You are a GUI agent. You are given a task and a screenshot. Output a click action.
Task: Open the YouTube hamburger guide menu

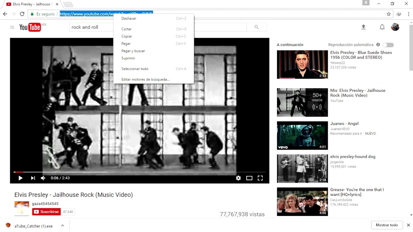(x=12, y=27)
